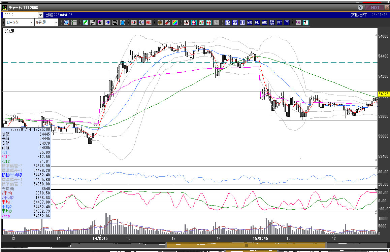Screen dimensions: 390x252
Task: Toggle the MA moving average indicator
Action: click(235, 23)
